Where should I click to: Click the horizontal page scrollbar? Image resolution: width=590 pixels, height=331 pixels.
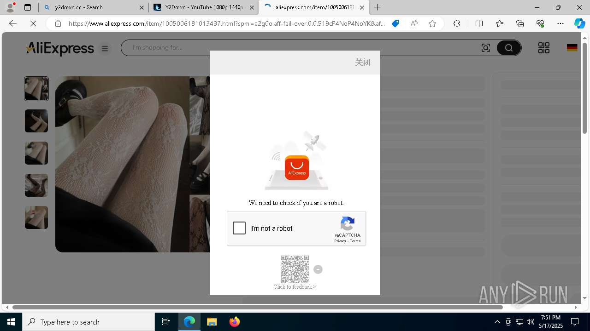(x=257, y=307)
